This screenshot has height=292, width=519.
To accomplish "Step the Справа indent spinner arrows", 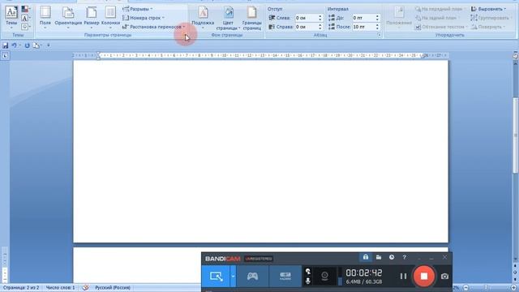I will (320, 27).
